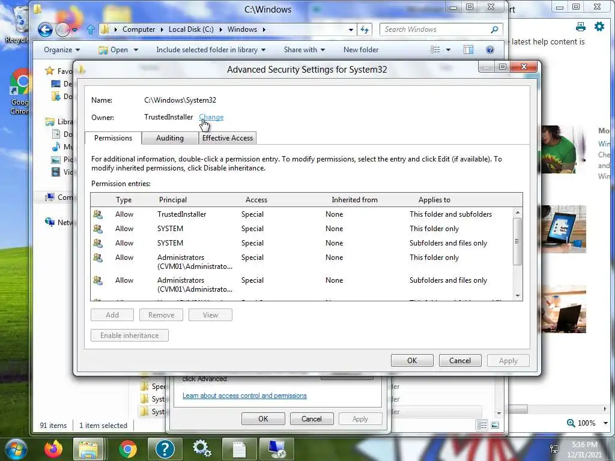Image resolution: width=615 pixels, height=461 pixels.
Task: Open the zoom level dropdown arrow
Action: (605, 423)
